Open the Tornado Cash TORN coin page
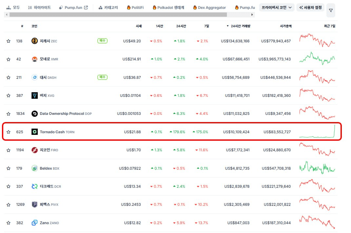351x233 pixels. [x=57, y=132]
